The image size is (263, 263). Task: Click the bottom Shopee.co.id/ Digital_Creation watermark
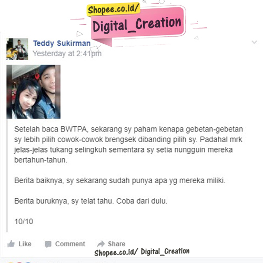click(142, 252)
